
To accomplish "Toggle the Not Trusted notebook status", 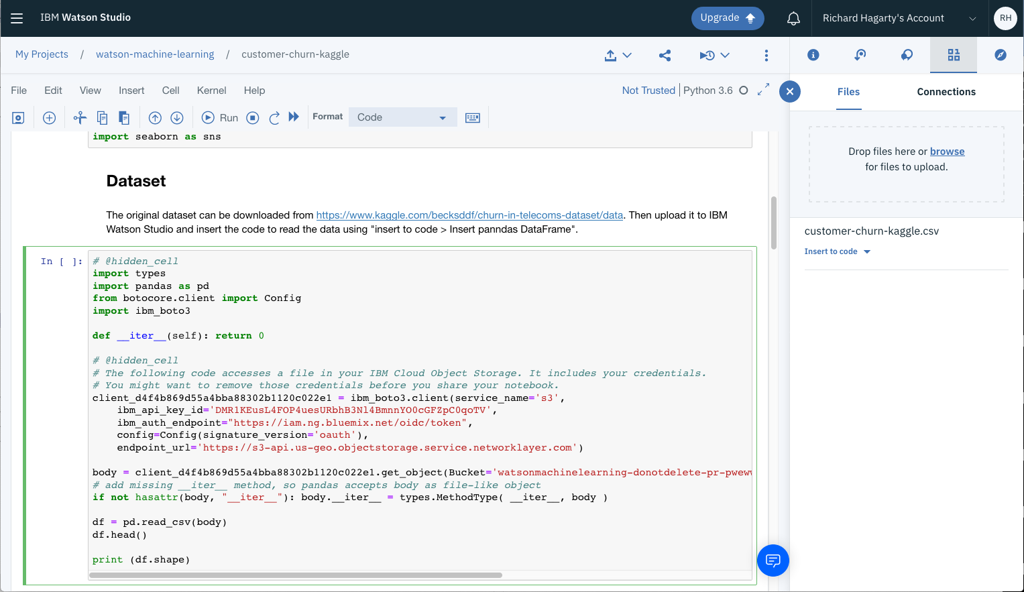I will point(648,91).
